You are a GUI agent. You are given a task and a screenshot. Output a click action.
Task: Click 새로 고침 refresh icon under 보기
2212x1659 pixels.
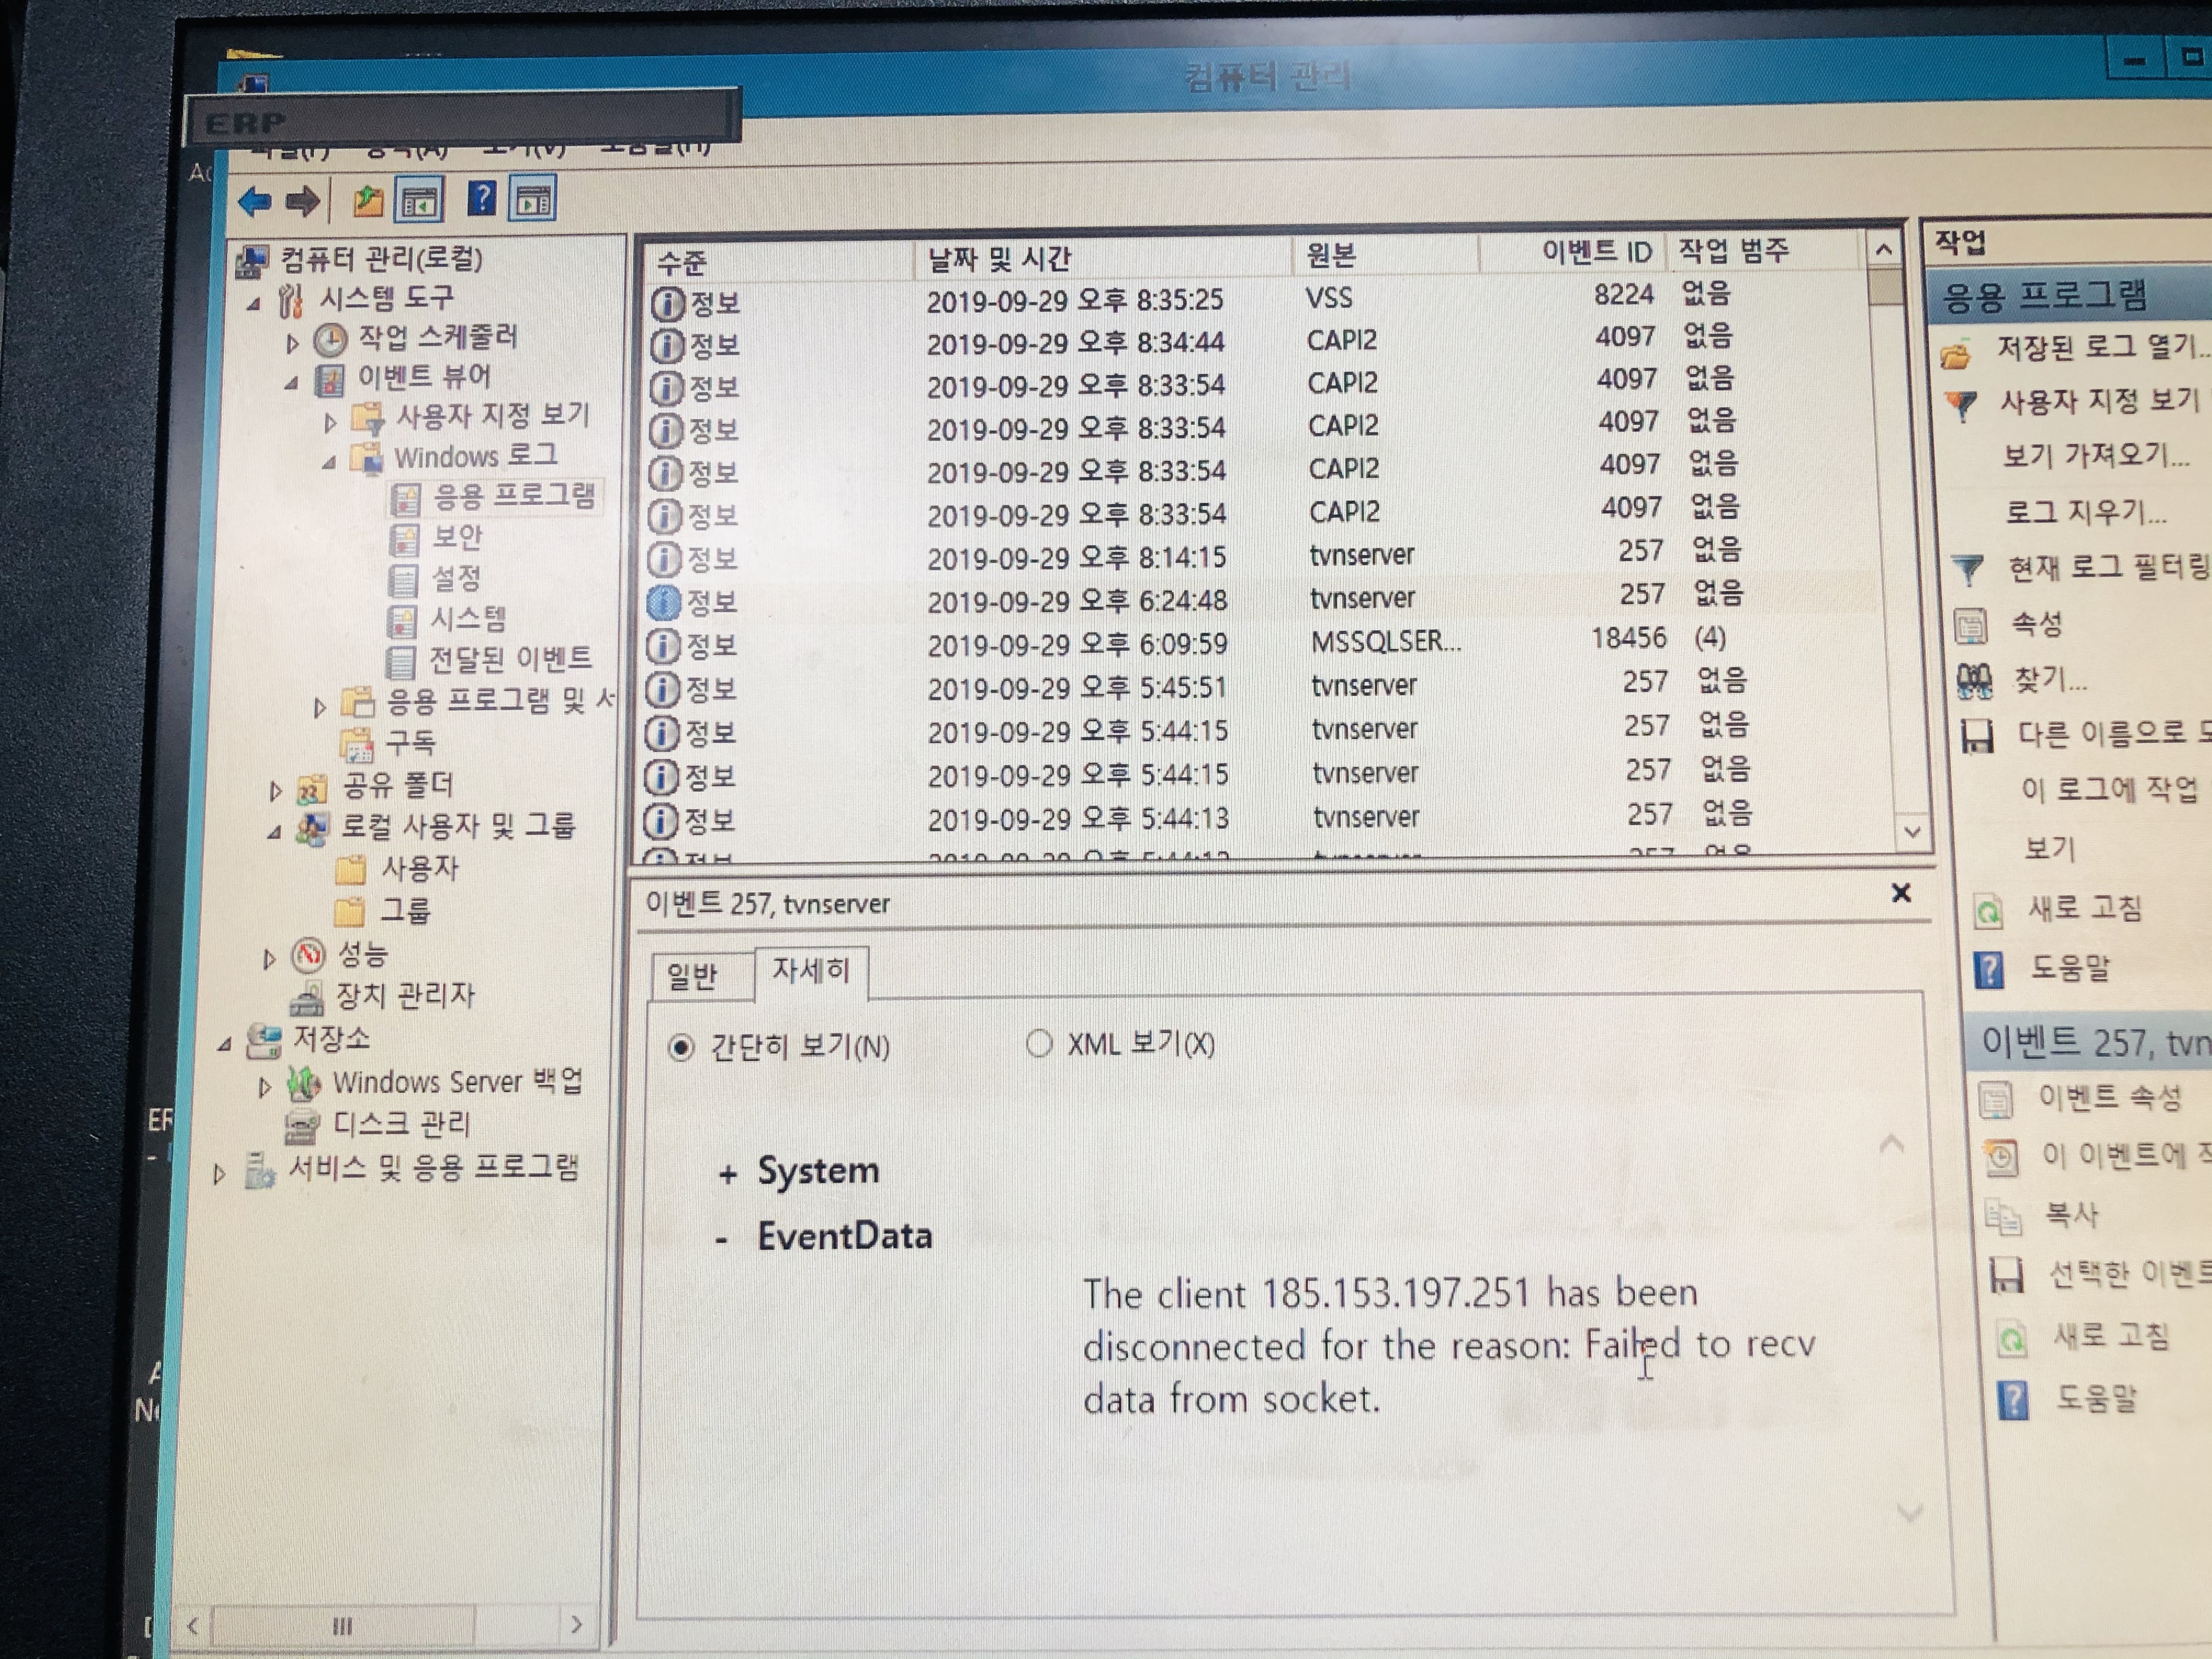pos(1988,911)
